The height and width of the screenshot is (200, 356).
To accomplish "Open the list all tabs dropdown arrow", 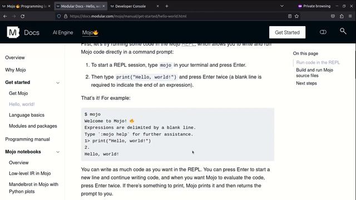I will (282, 6).
